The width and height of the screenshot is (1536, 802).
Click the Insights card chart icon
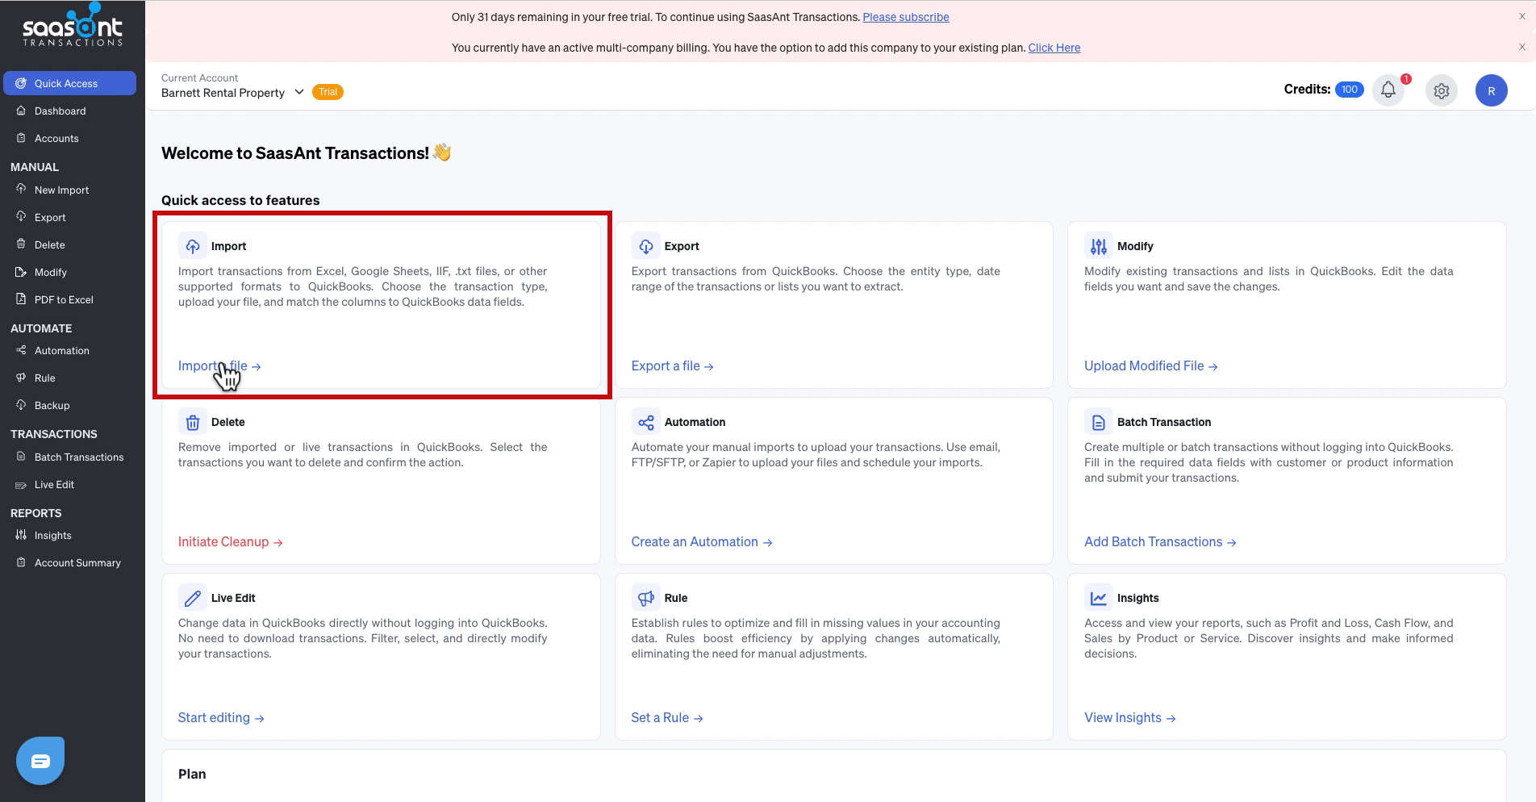click(x=1098, y=598)
